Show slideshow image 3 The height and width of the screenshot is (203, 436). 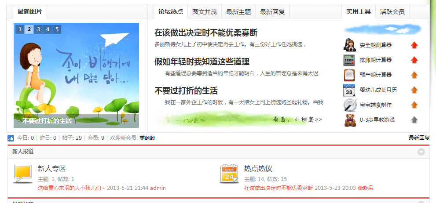click(38, 29)
